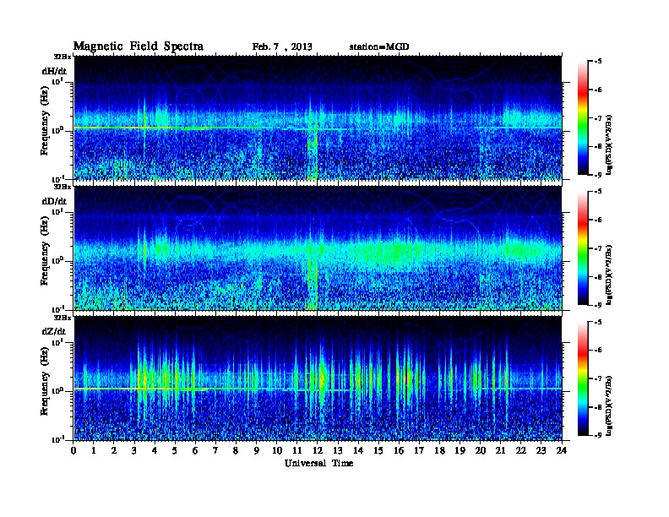Click hour "10" on the time axis
Image resolution: width=669 pixels, height=517 pixels.
tap(277, 451)
